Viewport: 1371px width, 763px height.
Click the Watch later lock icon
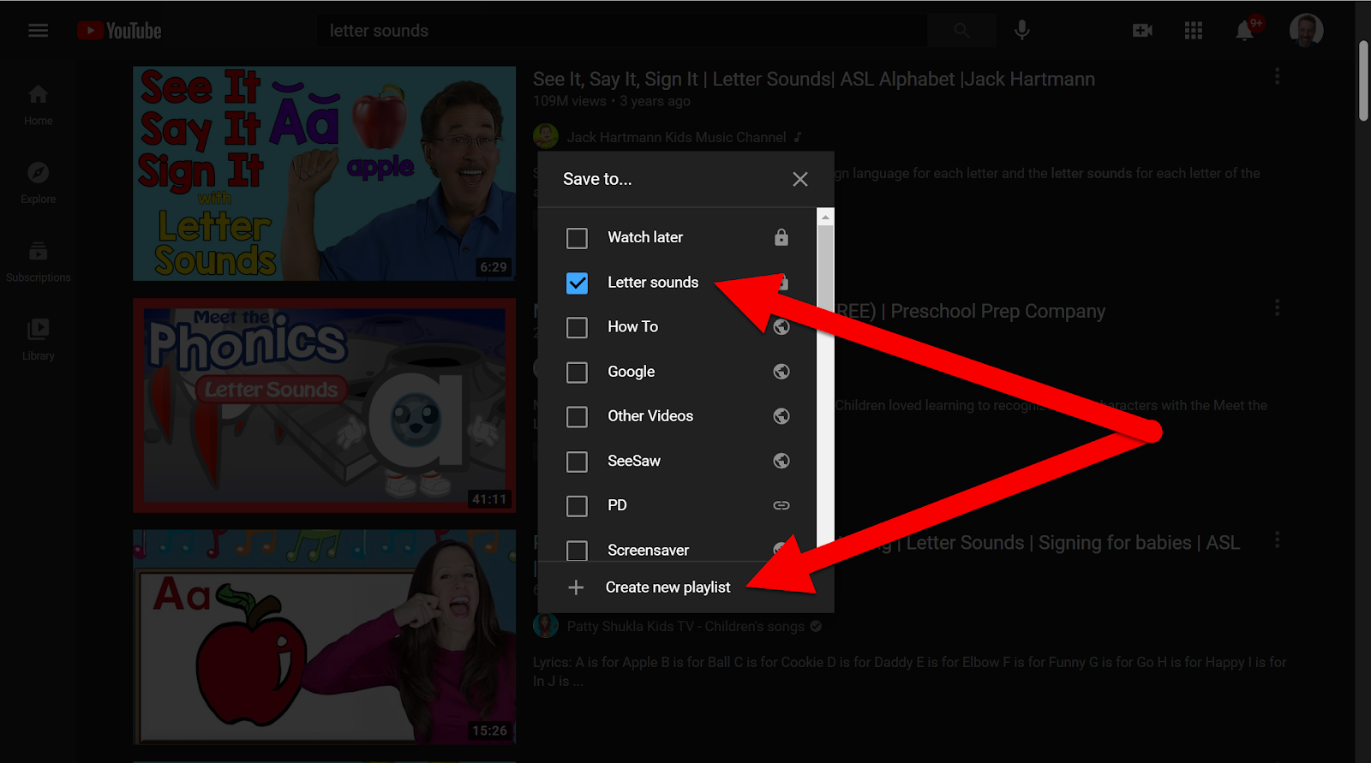click(781, 237)
